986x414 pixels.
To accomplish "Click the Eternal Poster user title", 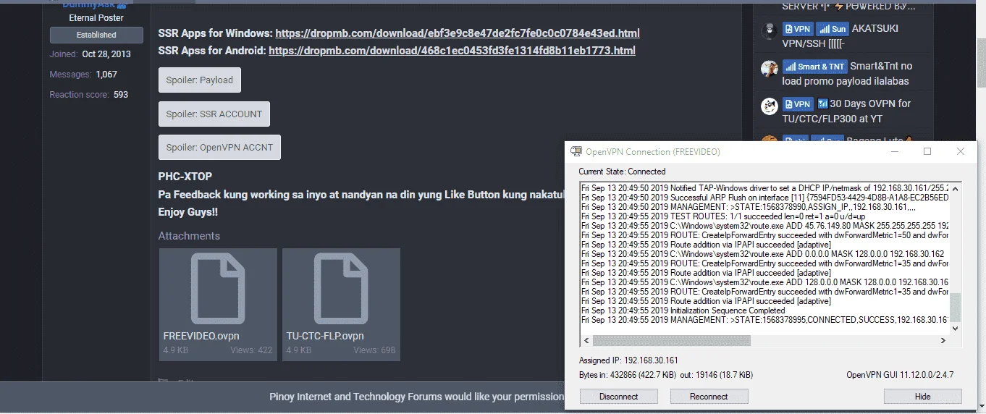I will point(96,17).
